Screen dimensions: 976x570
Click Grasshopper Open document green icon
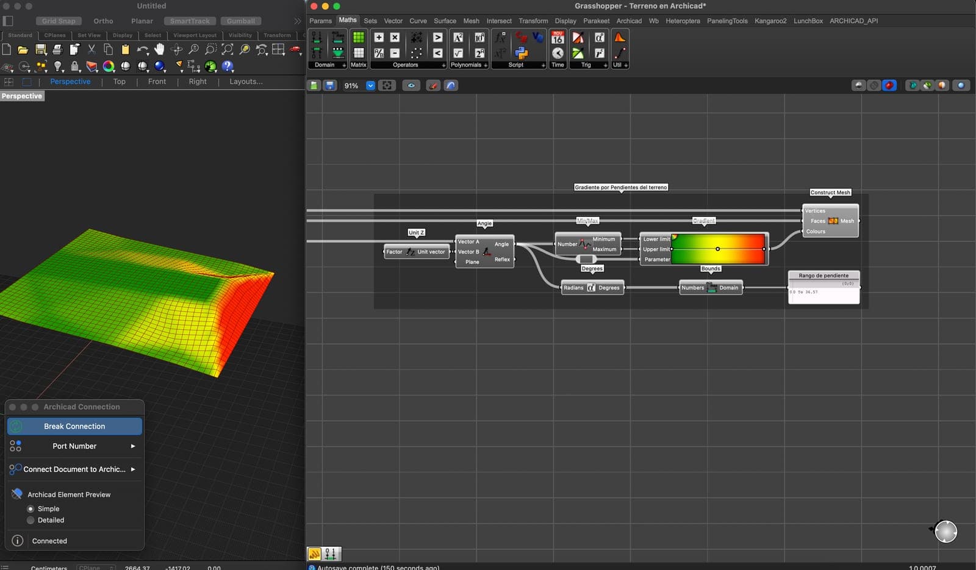314,85
